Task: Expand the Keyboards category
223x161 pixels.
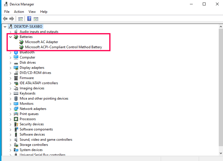Action: (10, 94)
